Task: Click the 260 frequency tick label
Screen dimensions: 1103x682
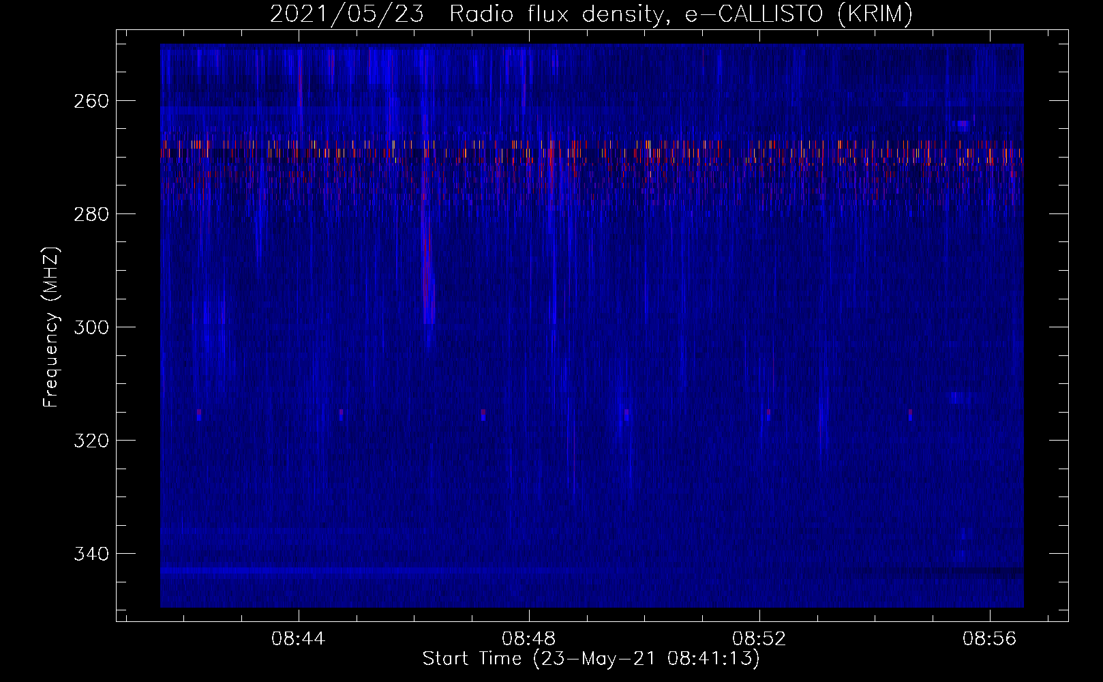Action: pos(91,101)
